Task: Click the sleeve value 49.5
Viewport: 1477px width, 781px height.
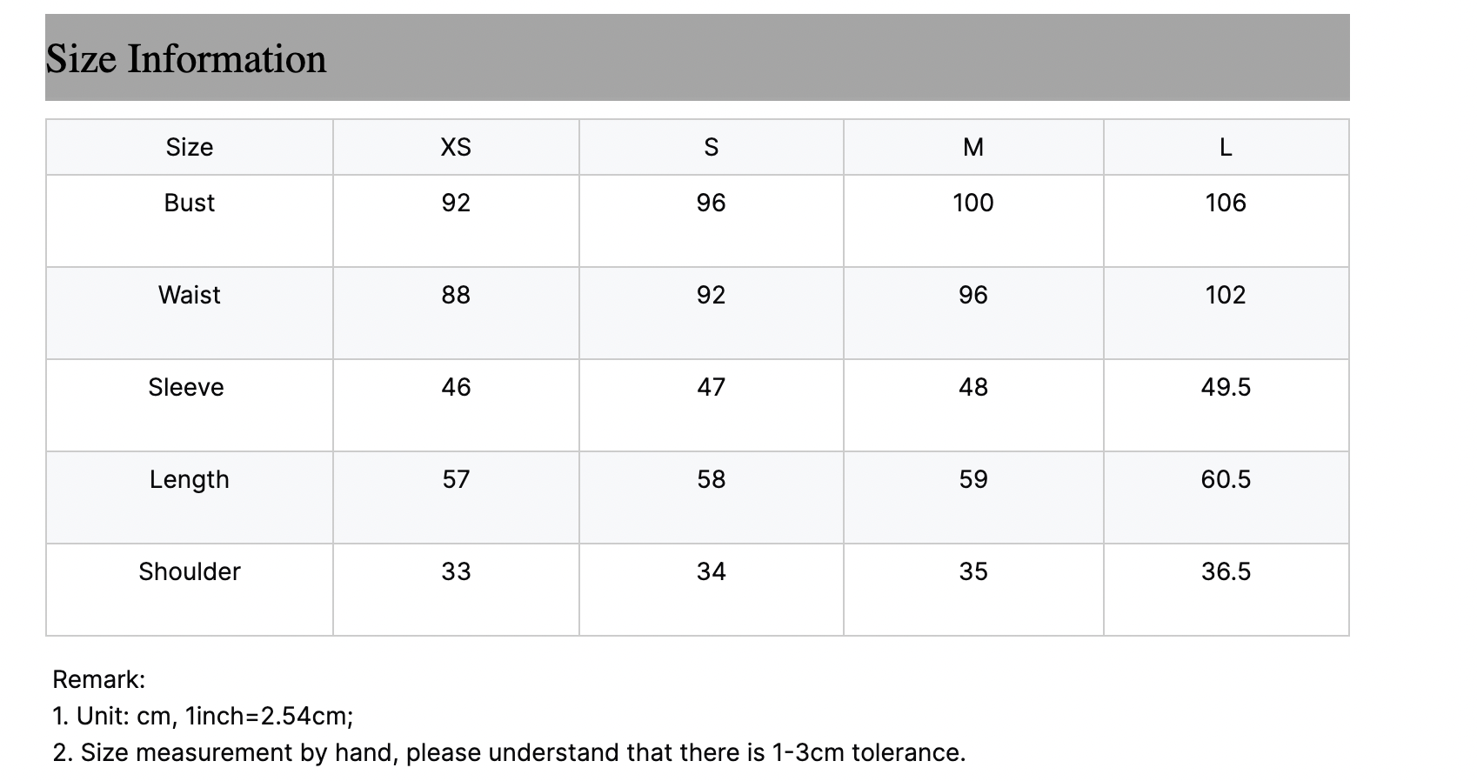Action: coord(1226,387)
